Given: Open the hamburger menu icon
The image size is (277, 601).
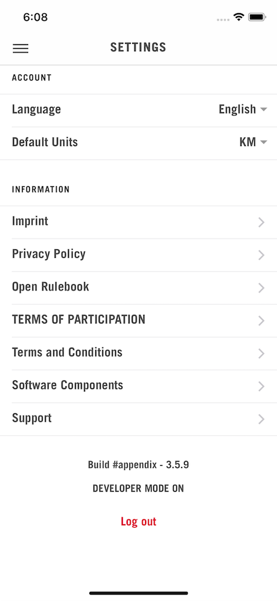Looking at the screenshot, I should point(20,48).
